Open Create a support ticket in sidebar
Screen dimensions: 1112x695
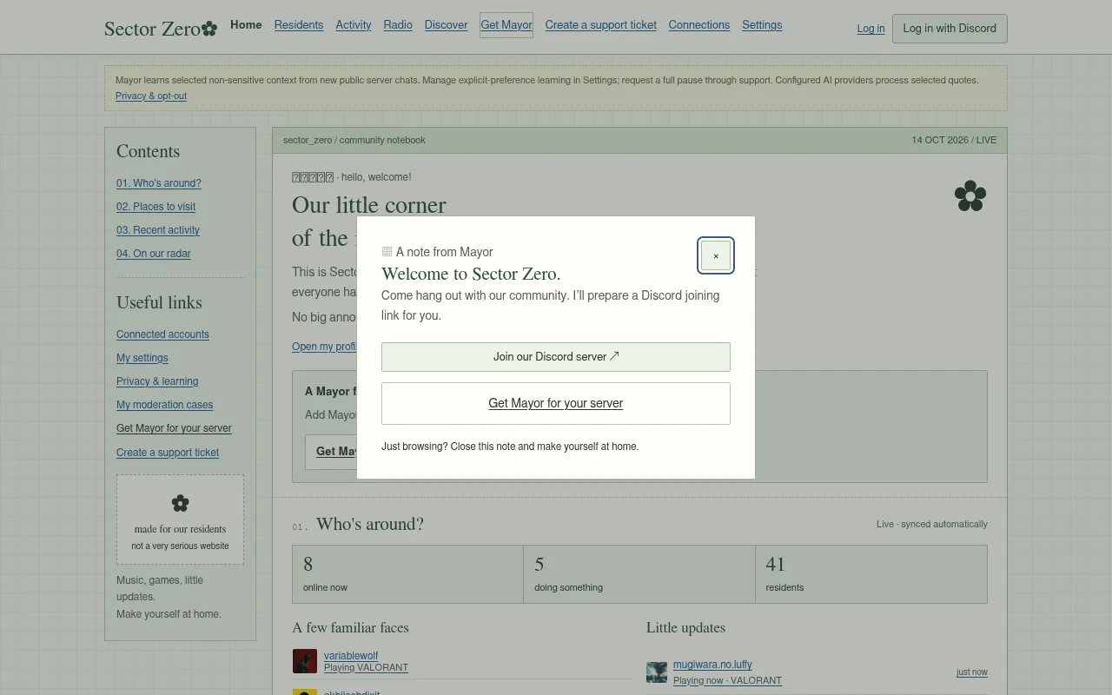[x=168, y=453]
